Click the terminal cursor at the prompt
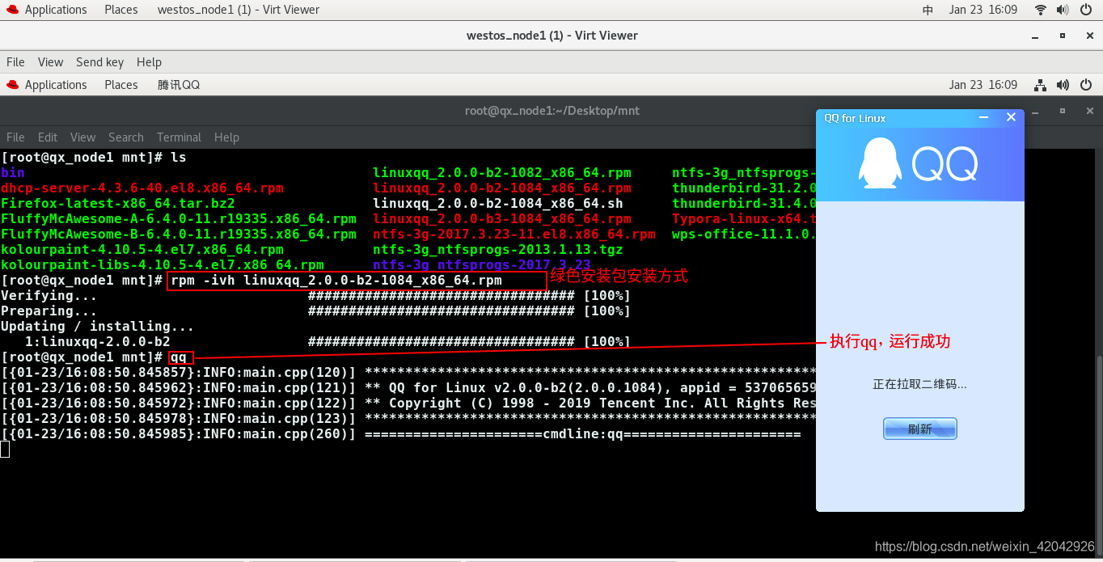Image resolution: width=1103 pixels, height=562 pixels. point(5,449)
